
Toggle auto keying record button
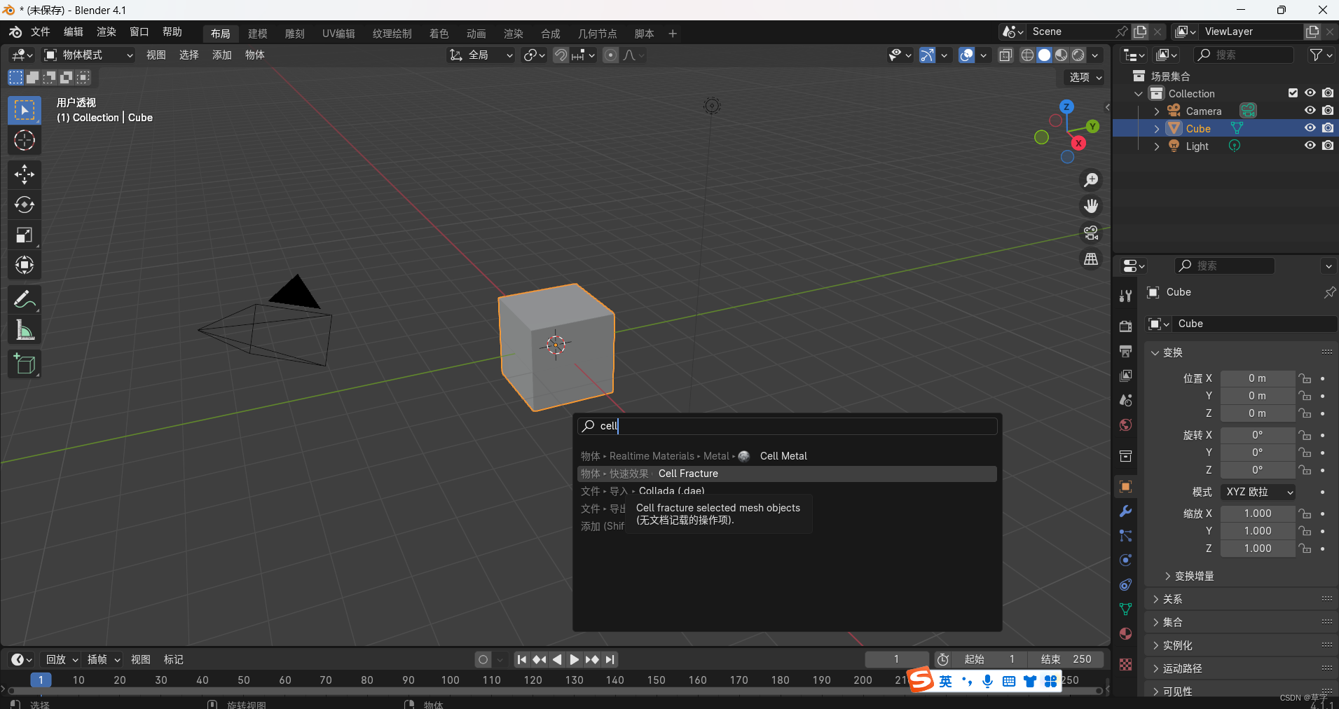tap(483, 659)
